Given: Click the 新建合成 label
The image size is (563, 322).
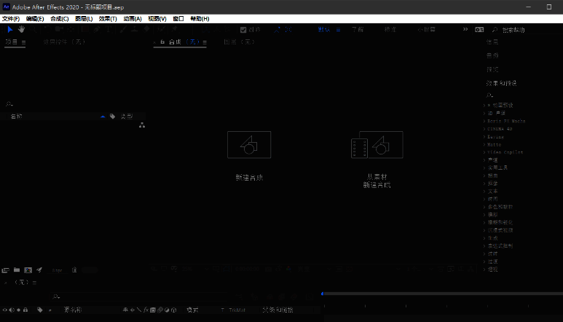Looking at the screenshot, I should coord(249,177).
